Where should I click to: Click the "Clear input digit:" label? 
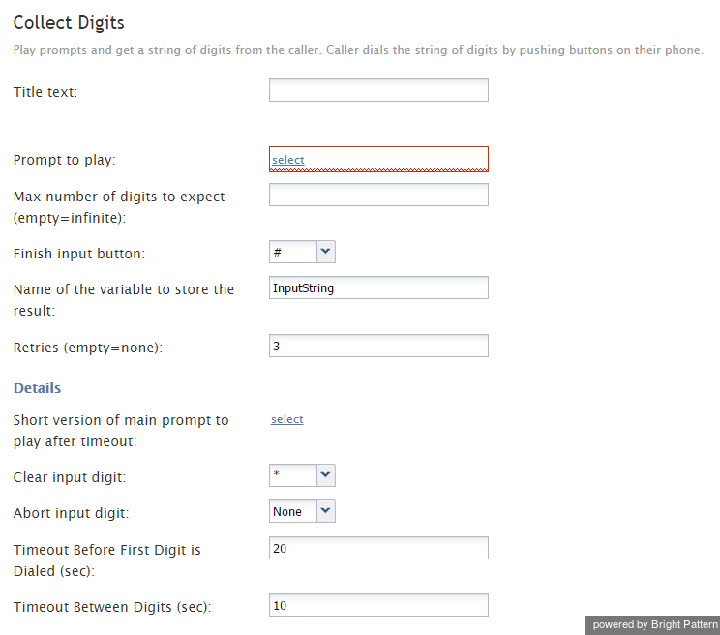[70, 477]
